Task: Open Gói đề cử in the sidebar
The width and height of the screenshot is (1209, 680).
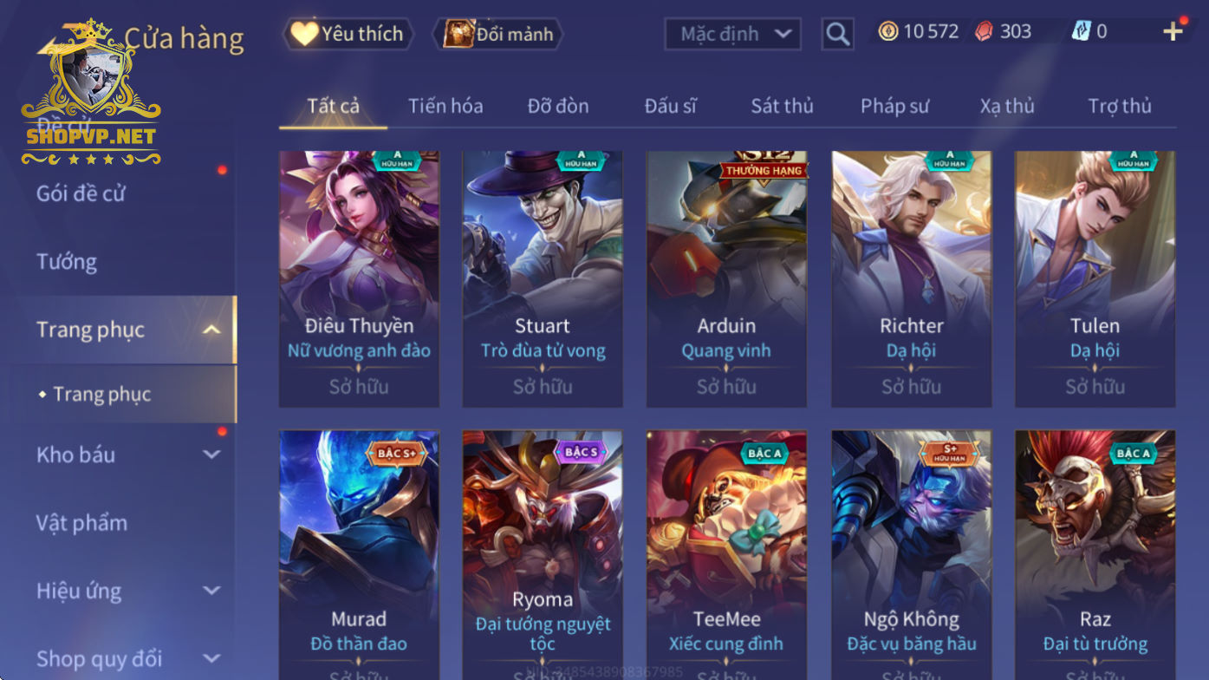Action: click(x=81, y=193)
